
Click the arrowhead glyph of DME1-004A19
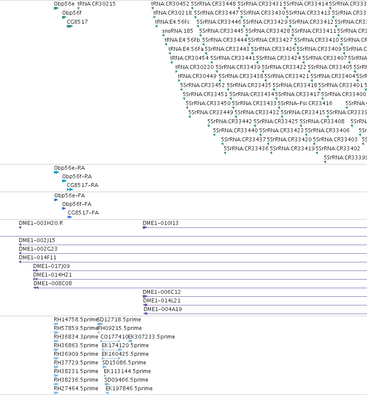(145, 314)
